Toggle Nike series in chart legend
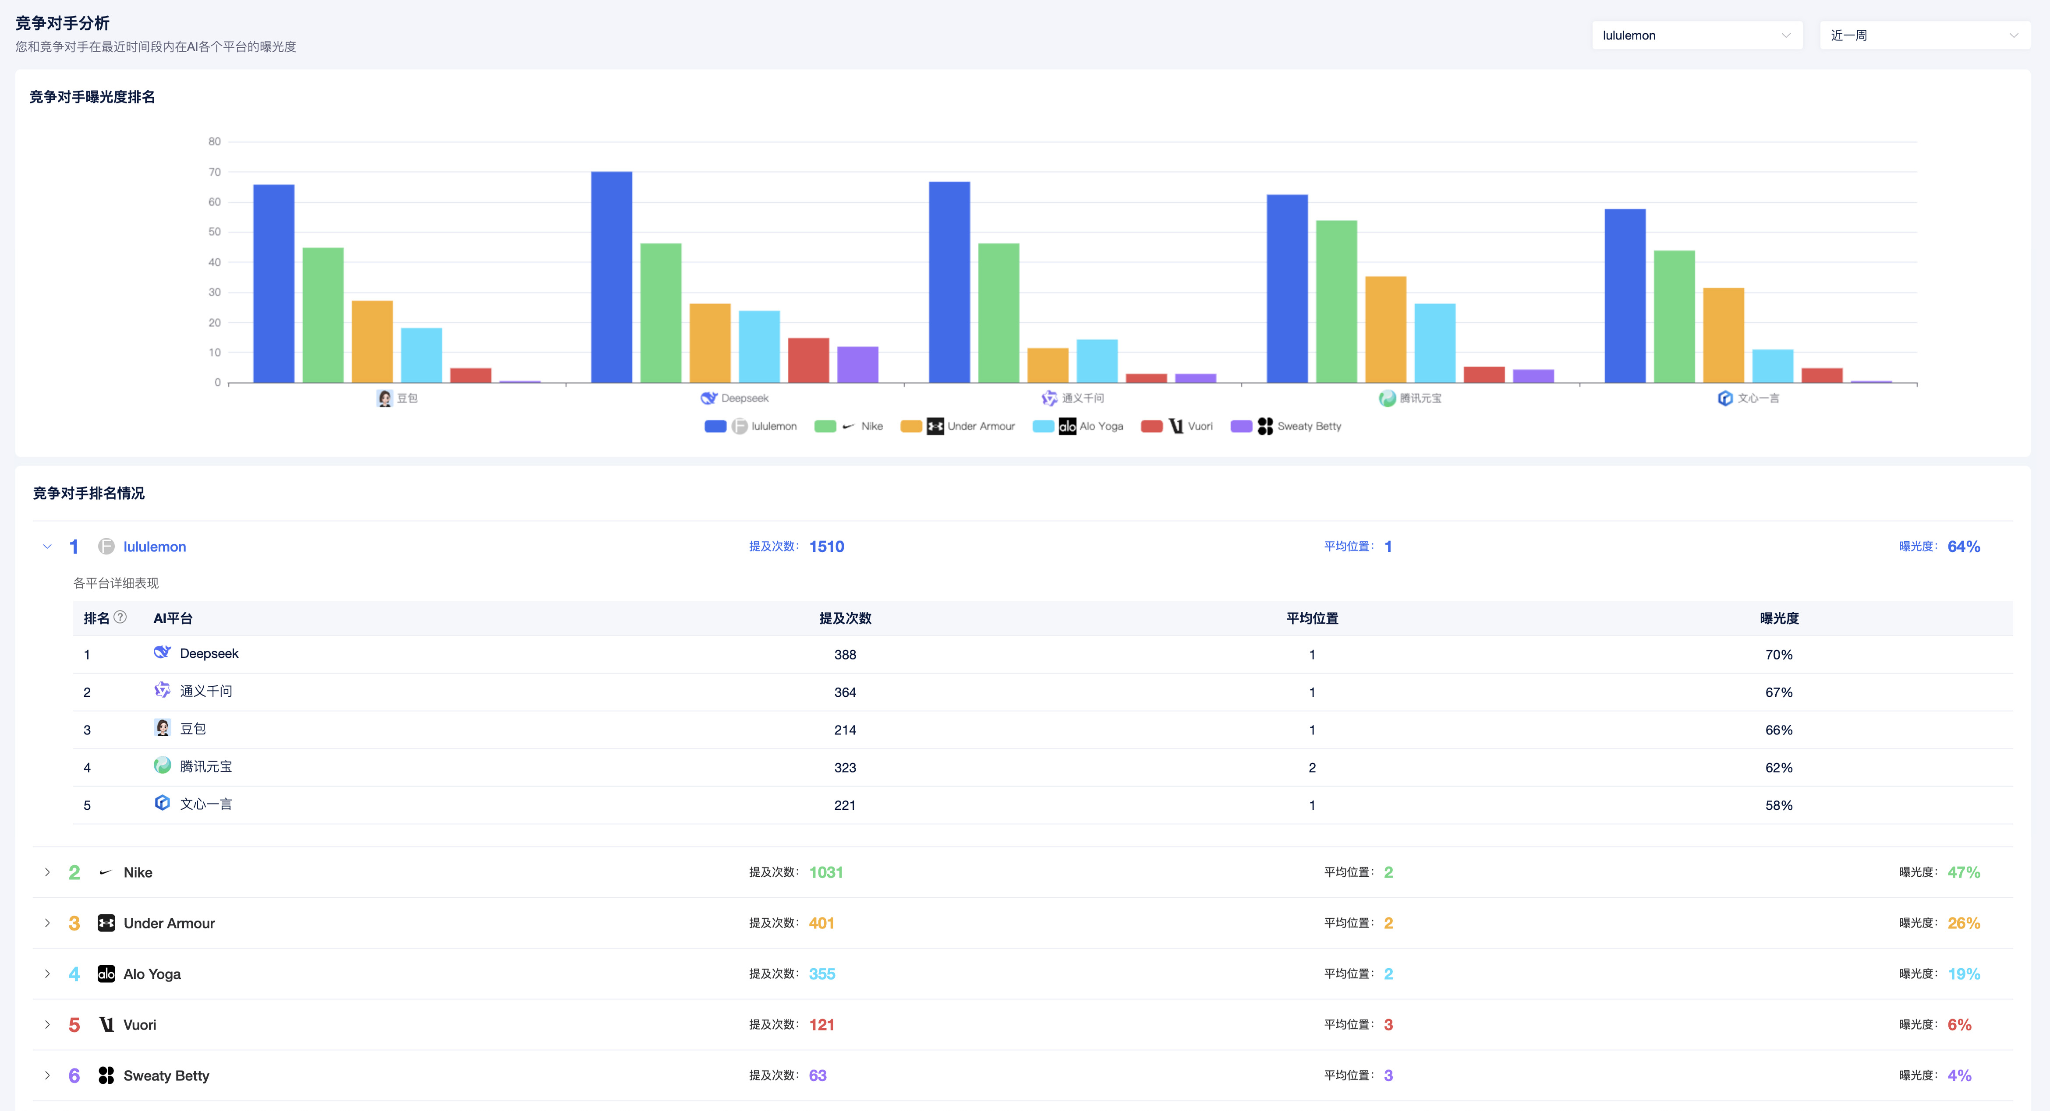 point(871,426)
